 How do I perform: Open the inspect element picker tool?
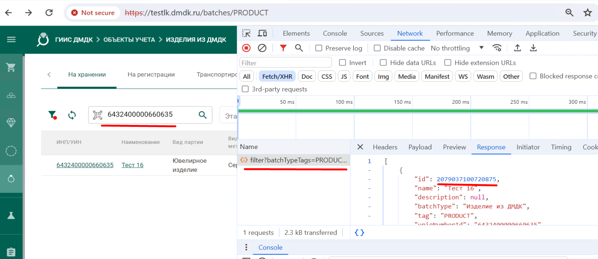(x=246, y=33)
